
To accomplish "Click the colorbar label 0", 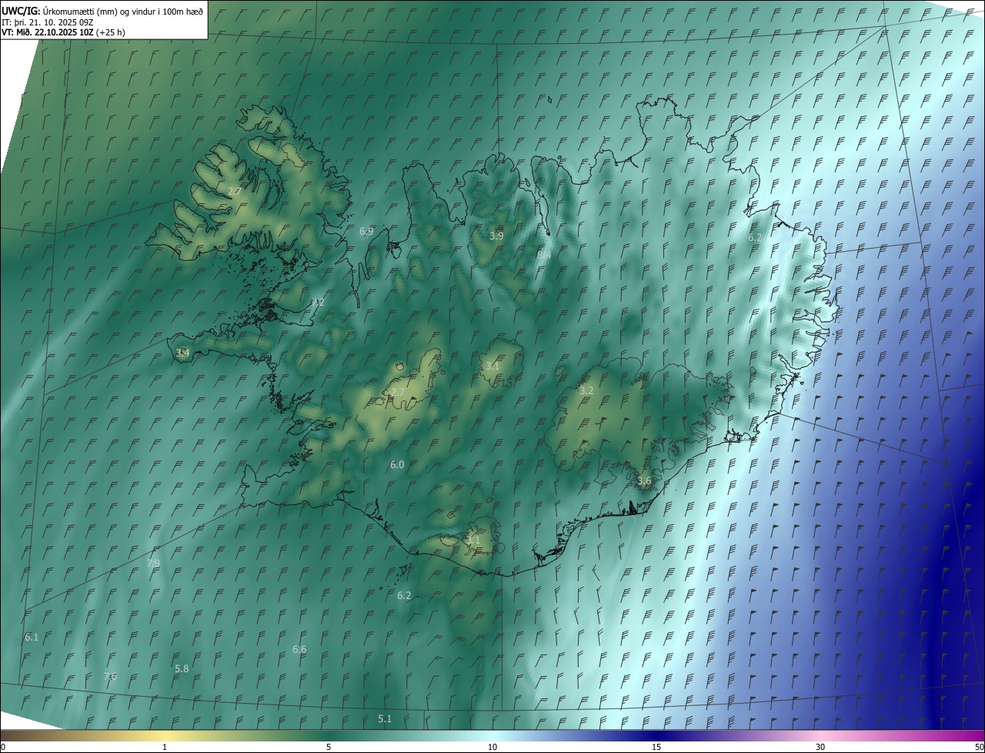I will (3, 747).
